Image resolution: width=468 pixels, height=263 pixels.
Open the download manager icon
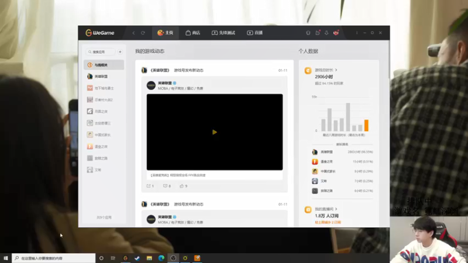pos(326,33)
